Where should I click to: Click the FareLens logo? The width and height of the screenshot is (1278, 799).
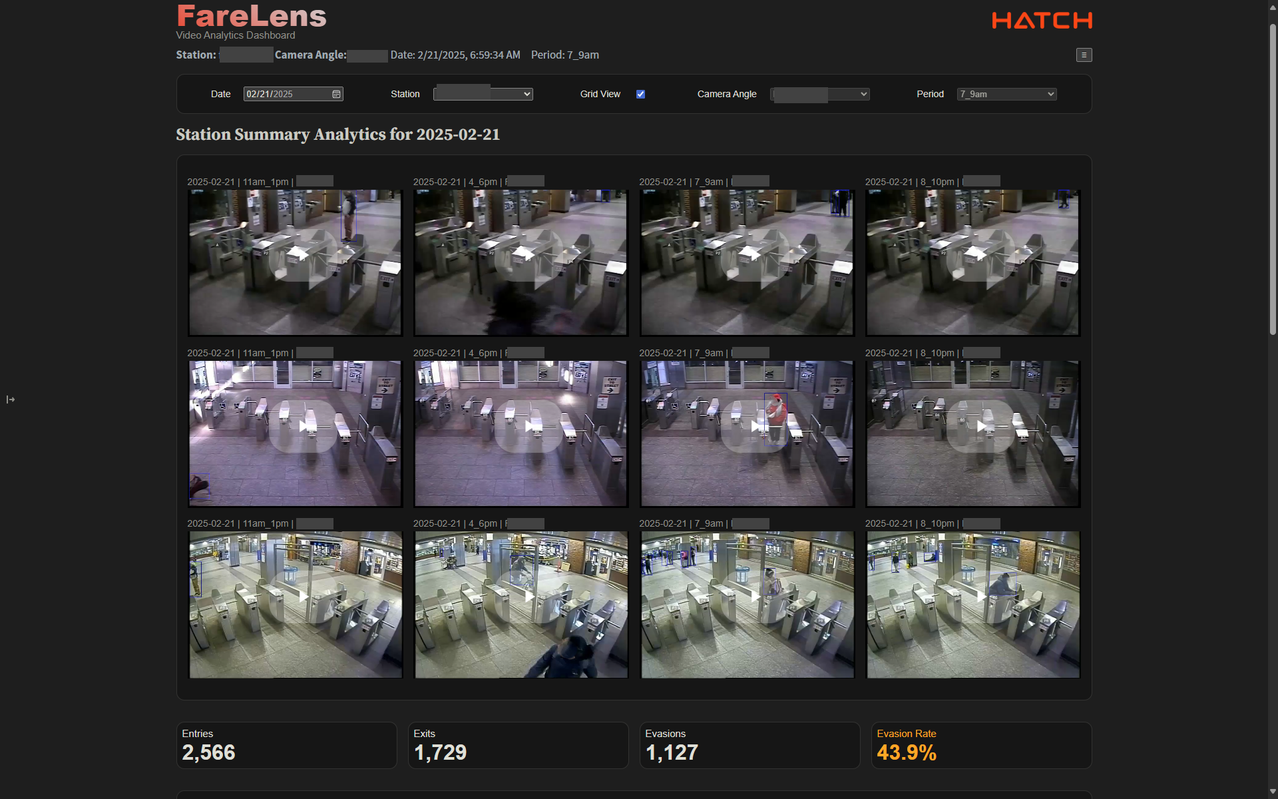pos(251,16)
